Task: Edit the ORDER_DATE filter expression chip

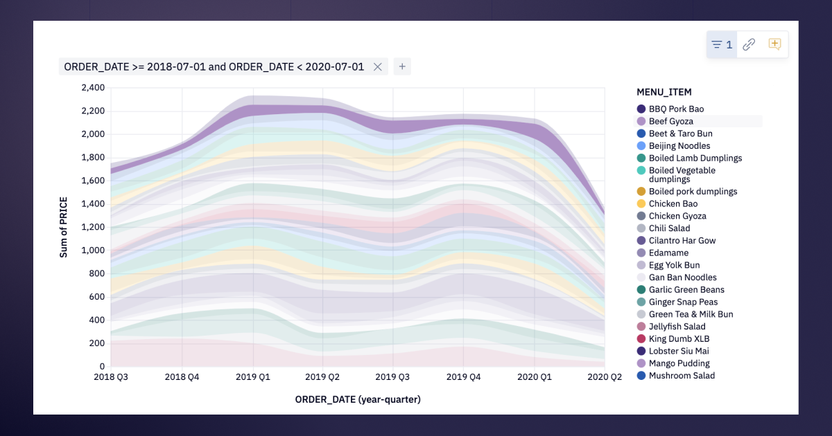Action: pyautogui.click(x=214, y=66)
